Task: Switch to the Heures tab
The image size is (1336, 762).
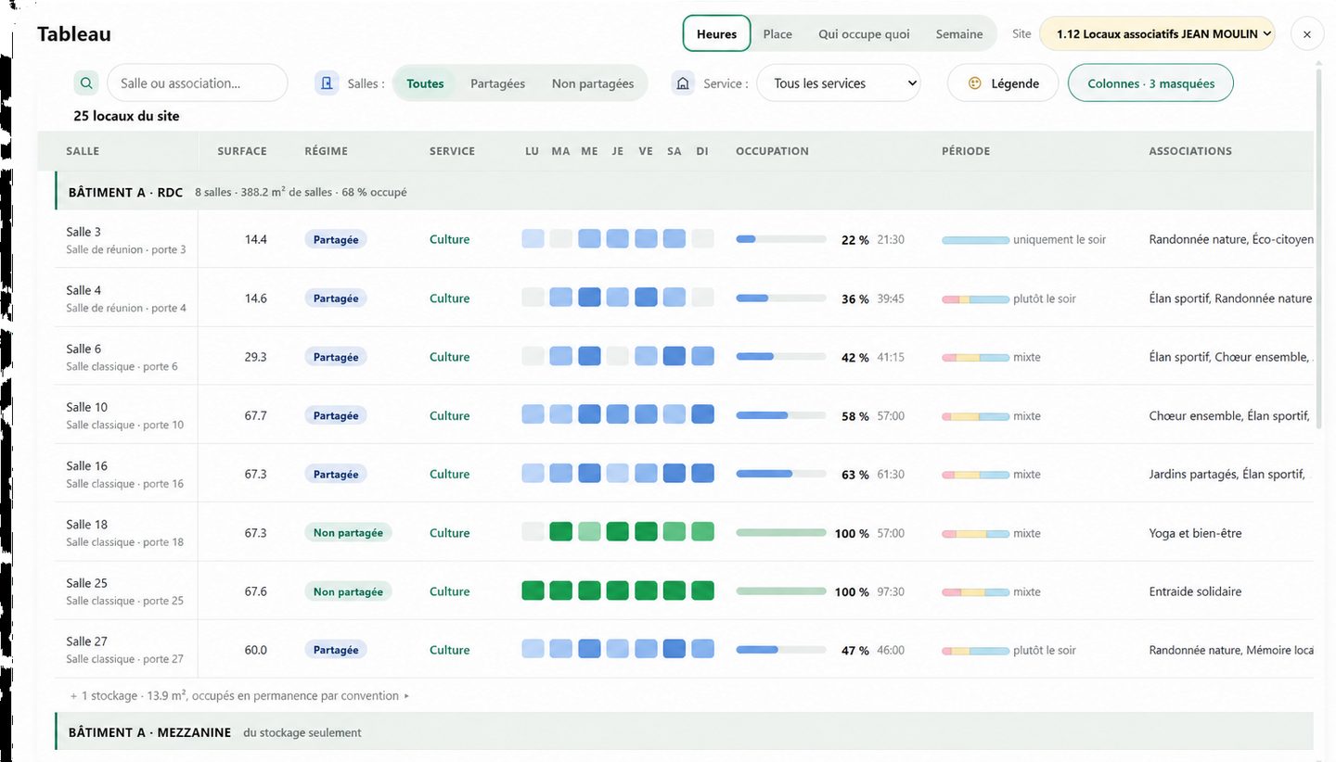Action: coord(716,33)
